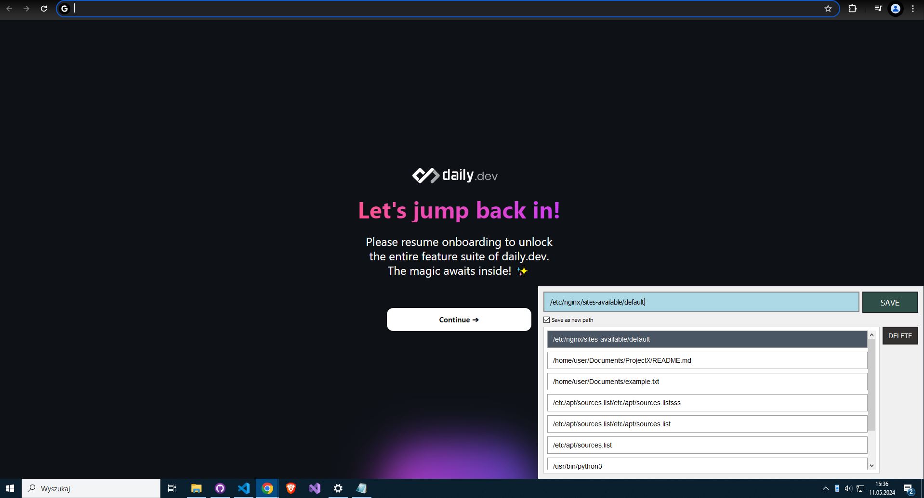This screenshot has width=924, height=498.
Task: Open Settings gear from taskbar
Action: click(338, 488)
